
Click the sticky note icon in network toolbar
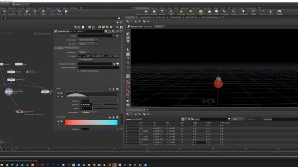[103, 27]
